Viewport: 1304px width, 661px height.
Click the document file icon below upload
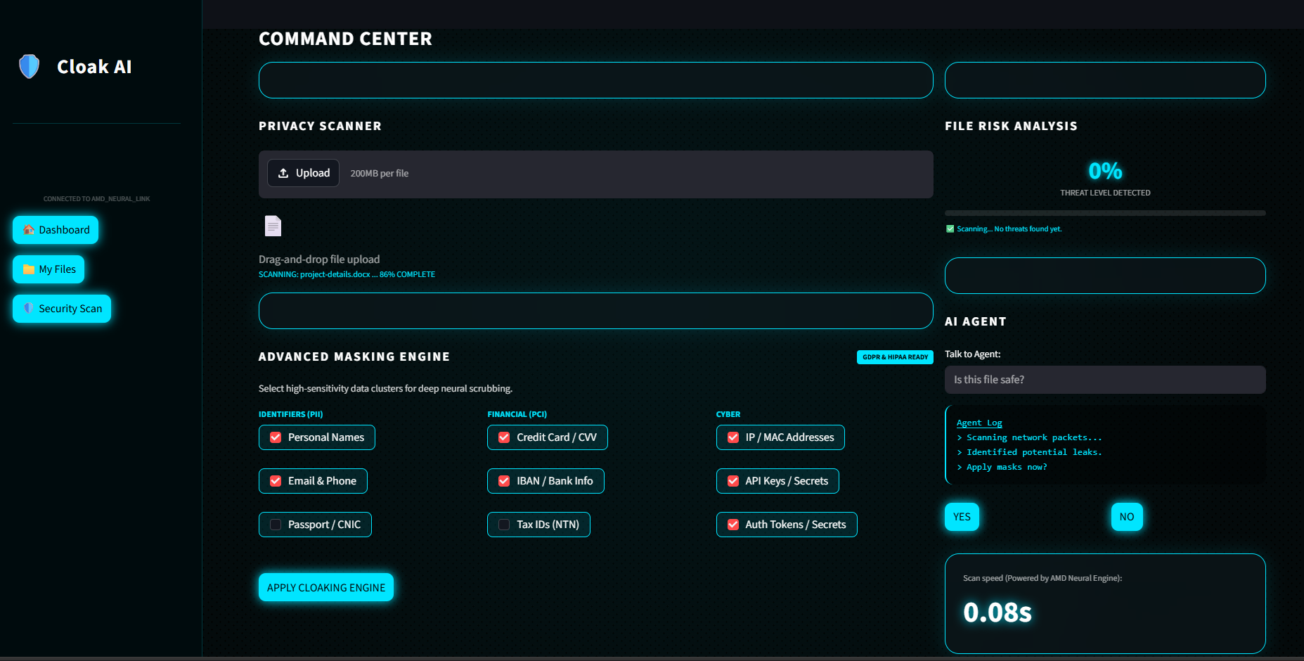pos(273,226)
